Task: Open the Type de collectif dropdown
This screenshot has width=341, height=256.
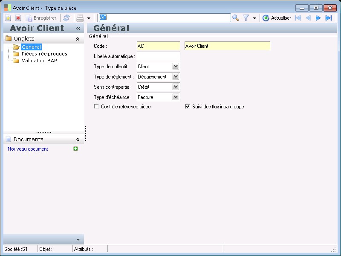Action: 176,66
